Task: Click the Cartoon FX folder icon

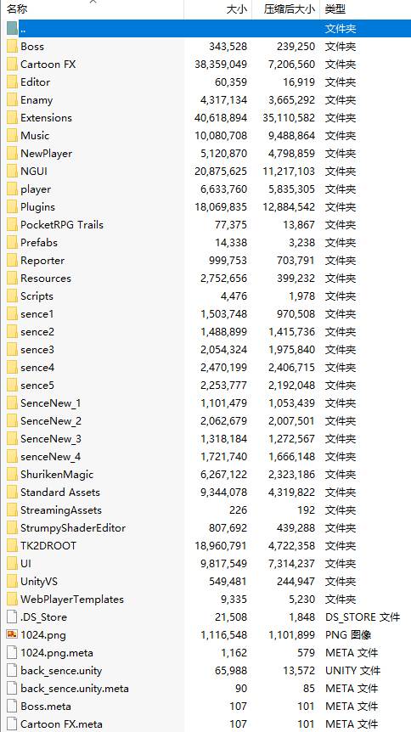Action: click(12, 64)
